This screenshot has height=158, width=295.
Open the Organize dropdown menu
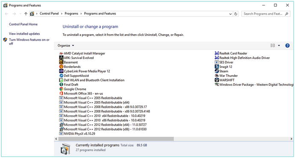pos(66,45)
